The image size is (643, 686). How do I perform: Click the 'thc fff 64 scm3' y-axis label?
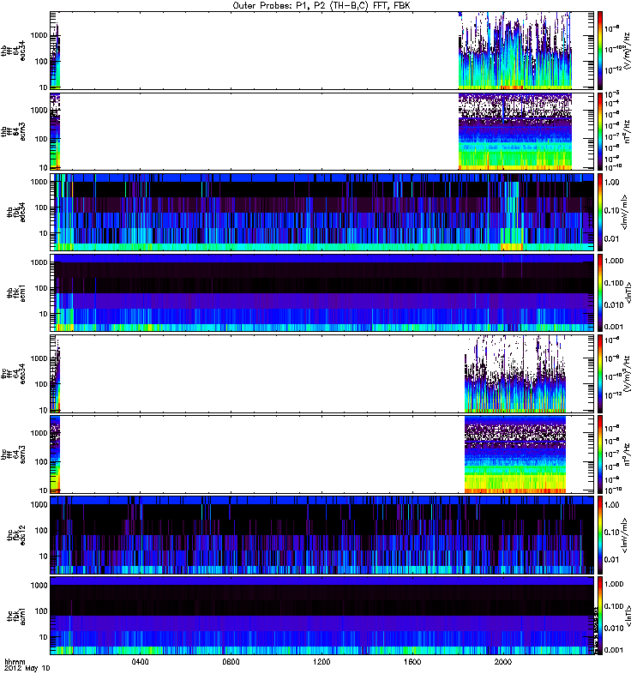pos(14,454)
